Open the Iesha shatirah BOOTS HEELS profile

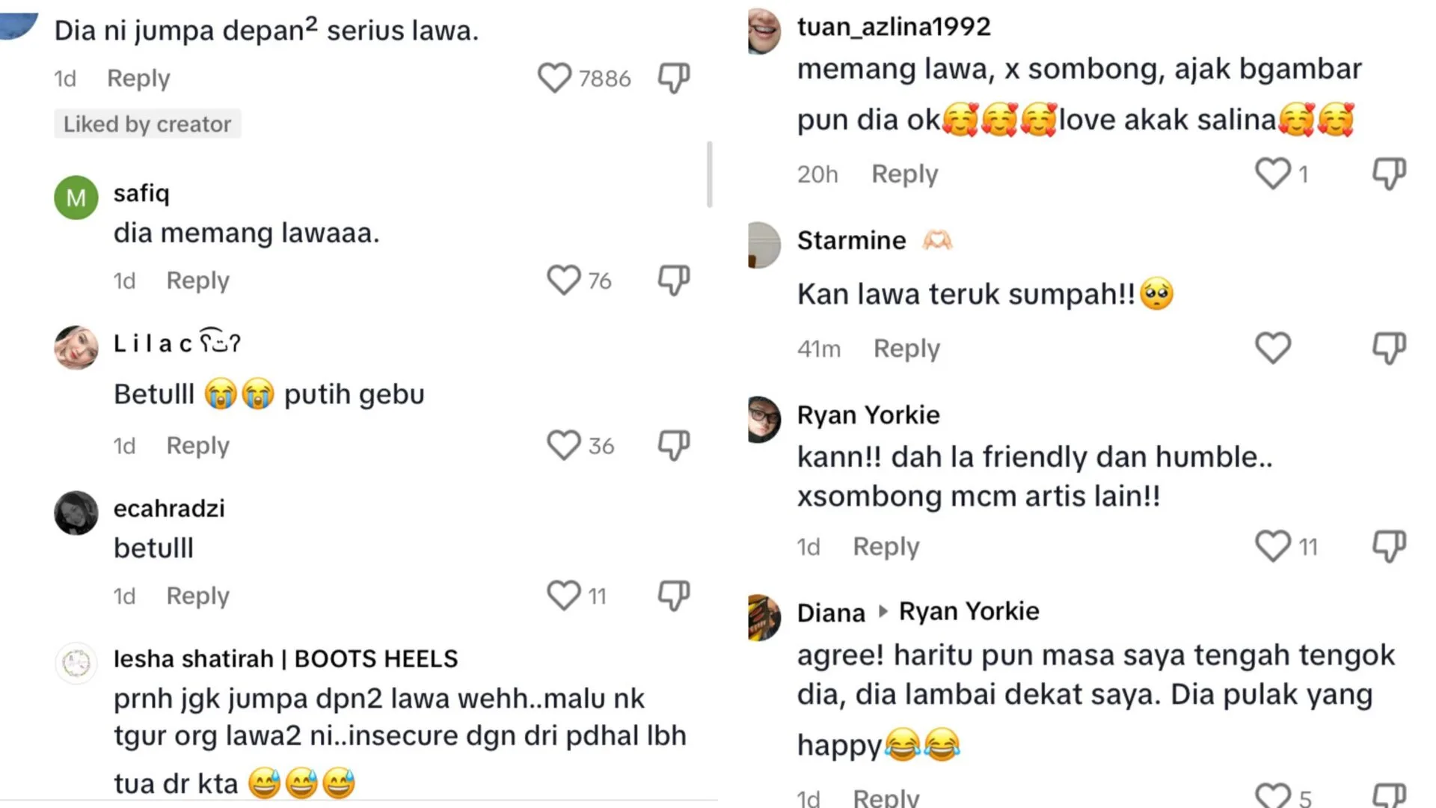click(x=285, y=658)
